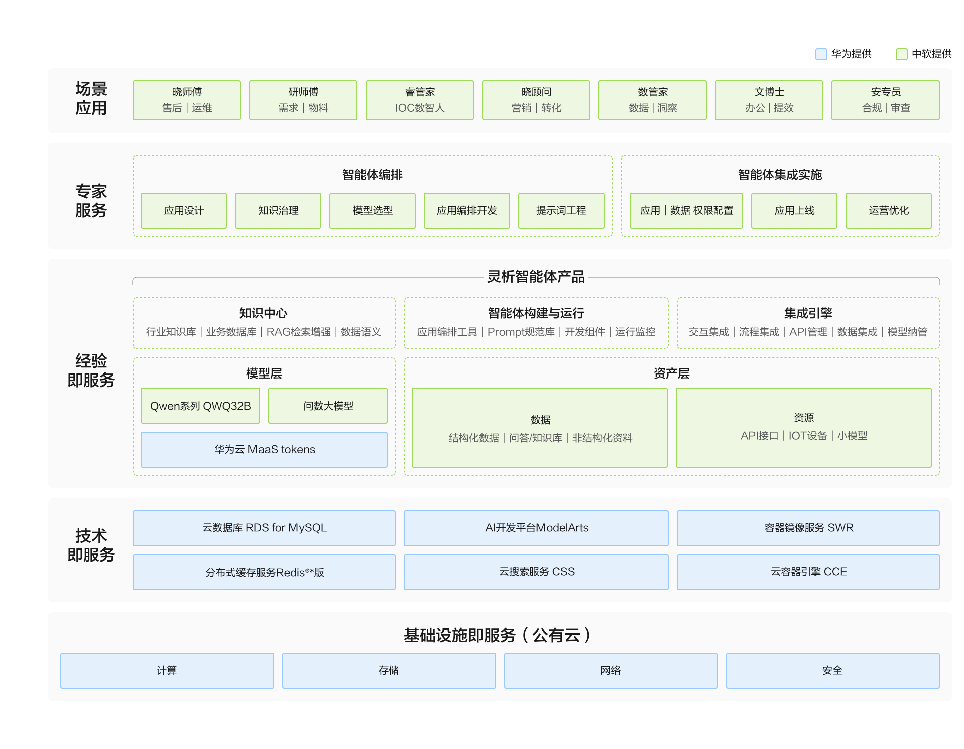Click the 提示词工程 box
This screenshot has width=964, height=749.
coord(561,211)
